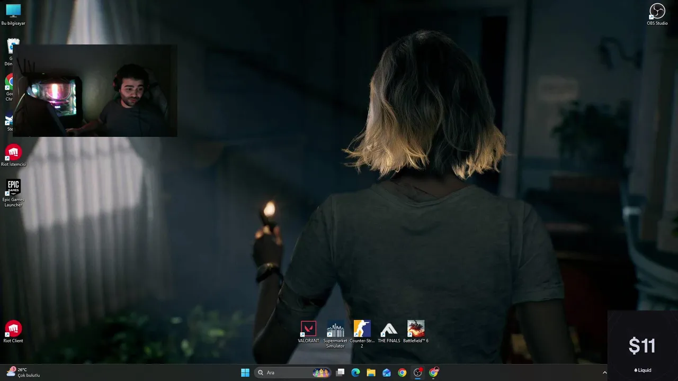Image resolution: width=678 pixels, height=381 pixels.
Task: Open the weather widget showing 26°C
Action: (23, 373)
